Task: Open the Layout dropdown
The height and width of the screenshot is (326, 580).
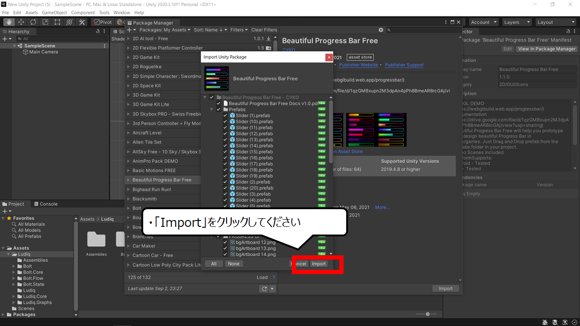Action: click(x=555, y=22)
